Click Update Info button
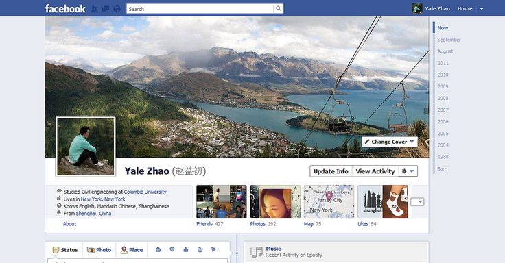The image size is (505, 263). 331,171
